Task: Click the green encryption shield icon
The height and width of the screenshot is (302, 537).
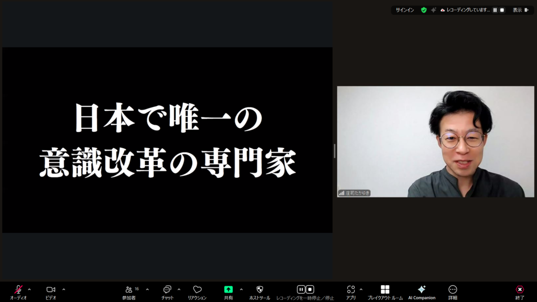Action: (424, 10)
